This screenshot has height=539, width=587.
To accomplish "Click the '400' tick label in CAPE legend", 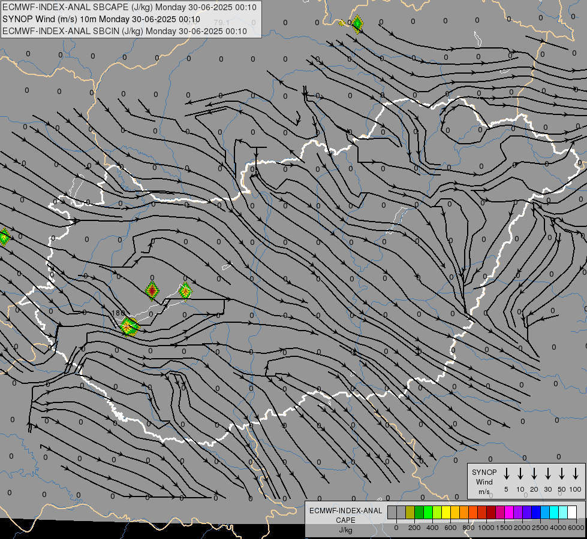I will pyautogui.click(x=432, y=528).
